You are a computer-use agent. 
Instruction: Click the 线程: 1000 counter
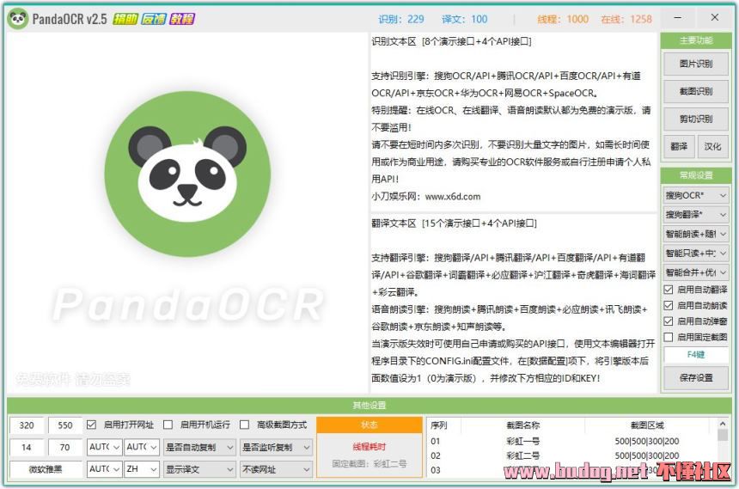click(563, 19)
